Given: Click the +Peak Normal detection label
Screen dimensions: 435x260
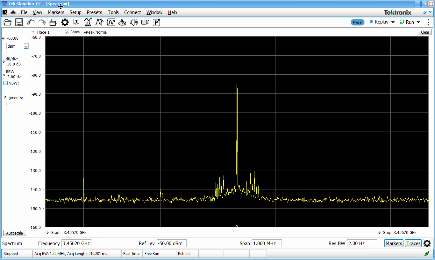Looking at the screenshot, I should (96, 32).
